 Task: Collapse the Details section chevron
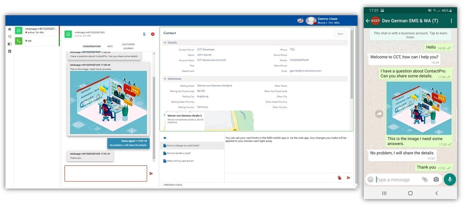point(165,43)
